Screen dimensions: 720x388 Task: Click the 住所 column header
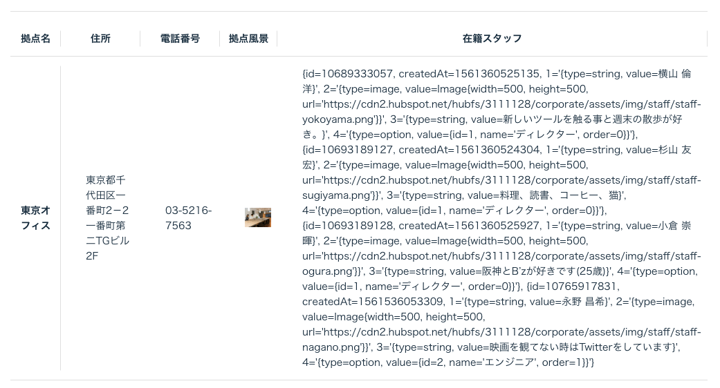click(100, 39)
